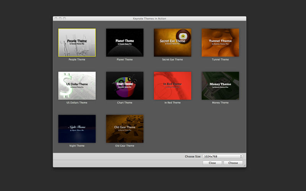Minimize the window with the second title-bar button
Screen dimensions: 306x191
(60, 18)
